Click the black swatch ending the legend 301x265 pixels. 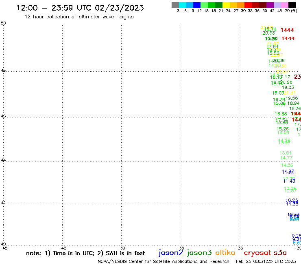292,5
